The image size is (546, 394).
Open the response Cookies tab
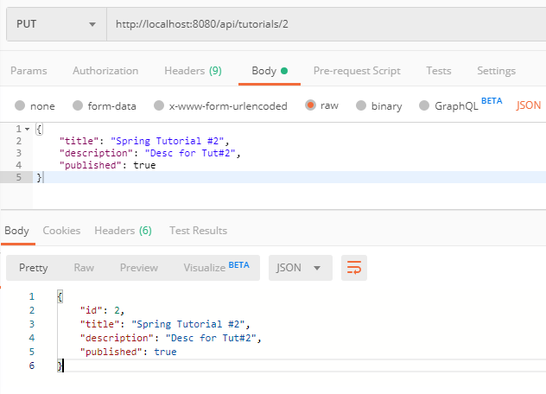click(61, 231)
